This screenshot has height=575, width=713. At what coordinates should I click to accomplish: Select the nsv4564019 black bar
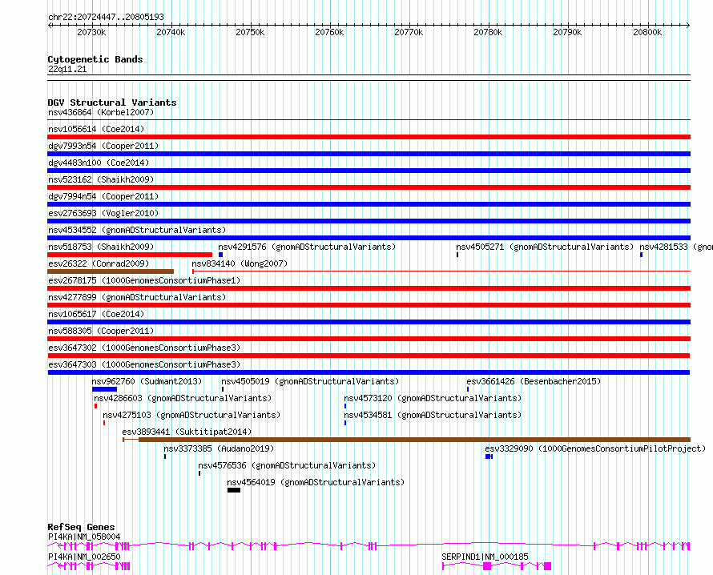[x=234, y=490]
